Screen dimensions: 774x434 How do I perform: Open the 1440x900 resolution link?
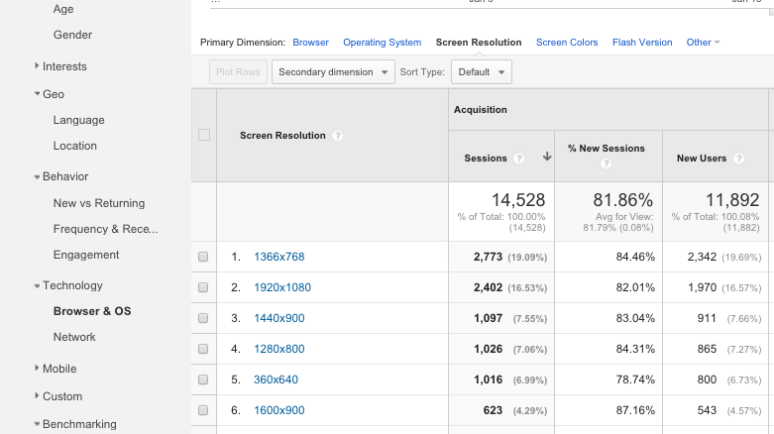coord(278,318)
